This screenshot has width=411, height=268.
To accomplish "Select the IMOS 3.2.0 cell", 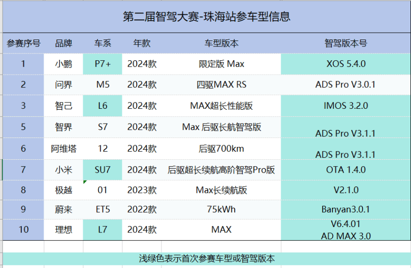I will (x=346, y=106).
